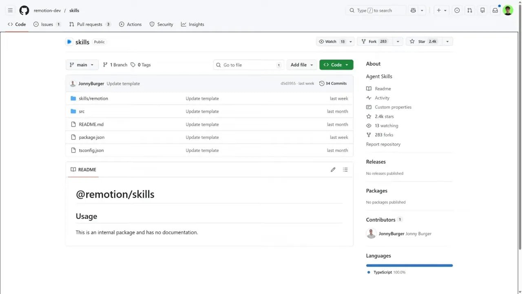Open the README outline list icon
Image resolution: width=522 pixels, height=294 pixels.
(x=345, y=169)
